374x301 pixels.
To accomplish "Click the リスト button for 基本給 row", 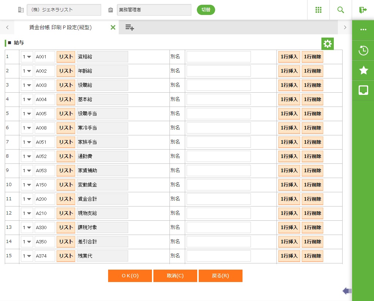I will pyautogui.click(x=66, y=100).
